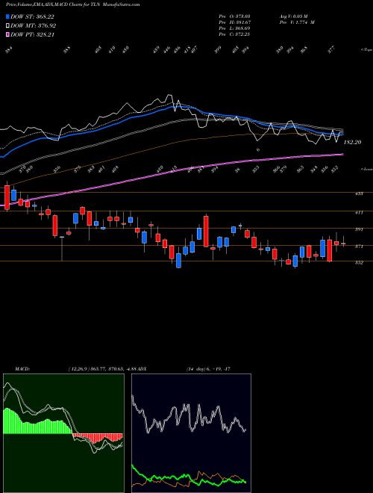
Task: Click the 411 price level label
Action: pyautogui.click(x=359, y=213)
